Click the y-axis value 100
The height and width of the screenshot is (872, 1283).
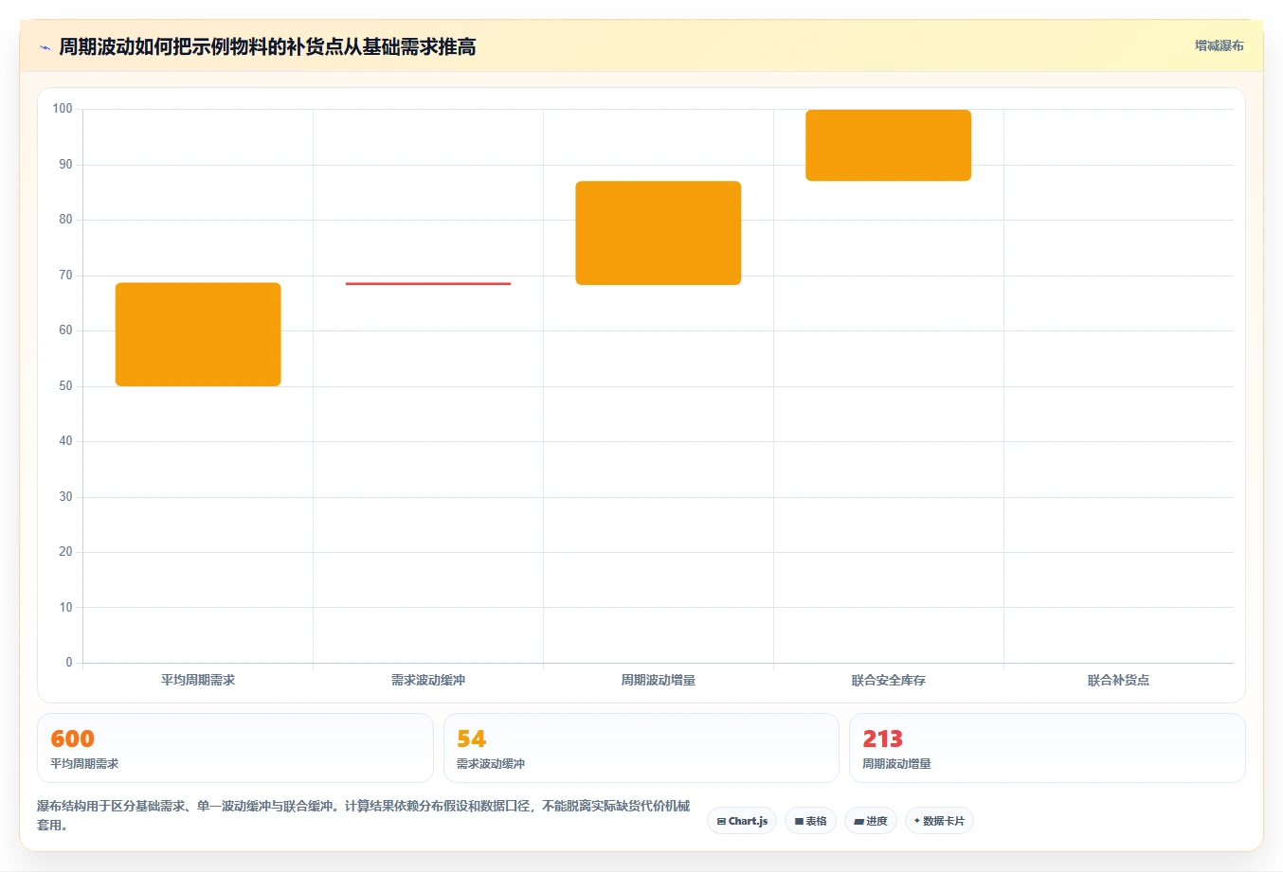coord(63,109)
